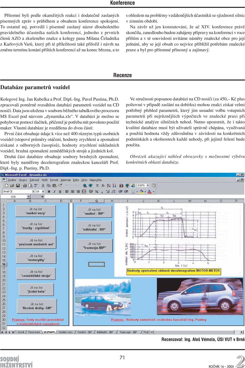Apply the red Font Color A

point(149,192)
